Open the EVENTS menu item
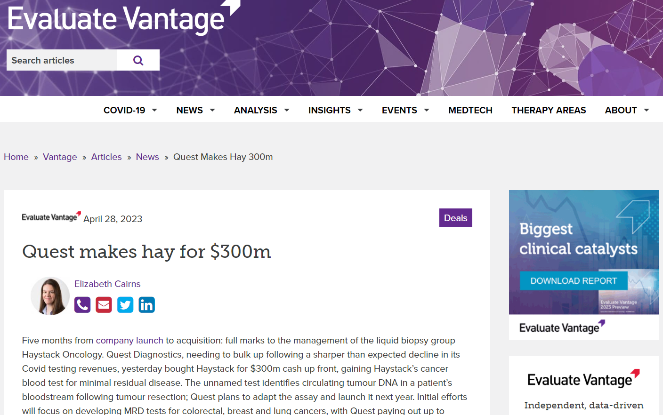663x415 pixels. point(399,110)
